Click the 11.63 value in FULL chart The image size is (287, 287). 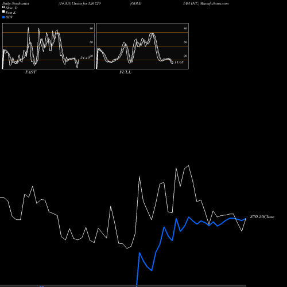click(x=179, y=62)
